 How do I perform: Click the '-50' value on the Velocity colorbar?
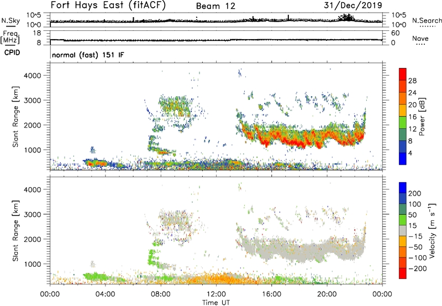[x=416, y=247]
